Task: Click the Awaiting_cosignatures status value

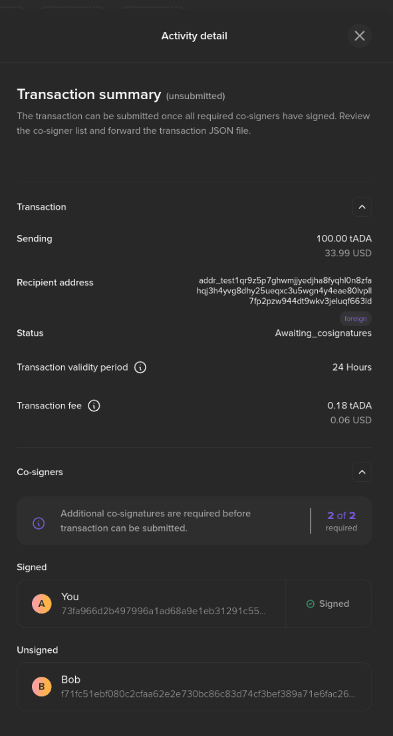Action: pyautogui.click(x=323, y=333)
